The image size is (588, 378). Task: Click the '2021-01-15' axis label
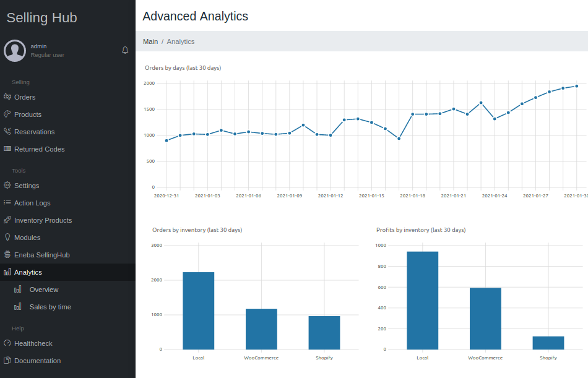pos(371,195)
